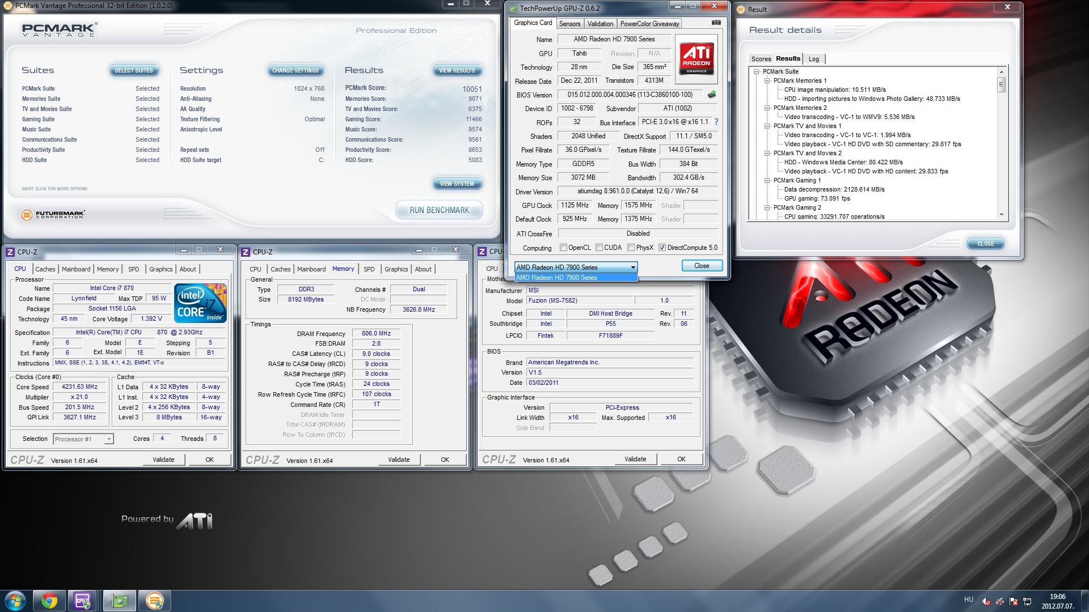The height and width of the screenshot is (612, 1089).
Task: Click the GPU-Z Name field AMD Radeon HD 7900
Action: [614, 39]
